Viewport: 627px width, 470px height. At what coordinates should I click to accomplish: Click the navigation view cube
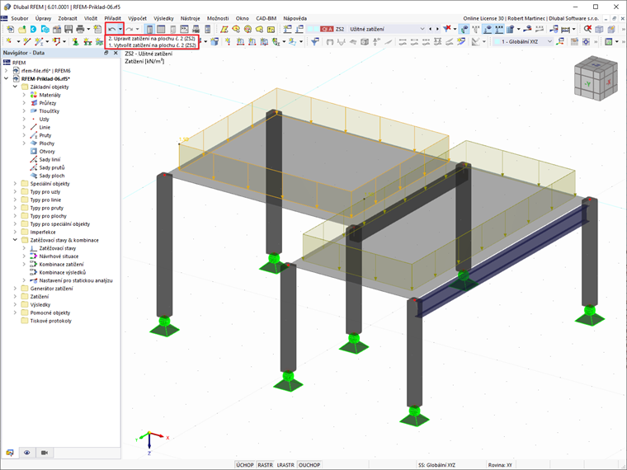pos(596,78)
